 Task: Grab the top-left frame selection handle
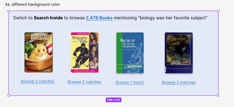tap(8, 11)
